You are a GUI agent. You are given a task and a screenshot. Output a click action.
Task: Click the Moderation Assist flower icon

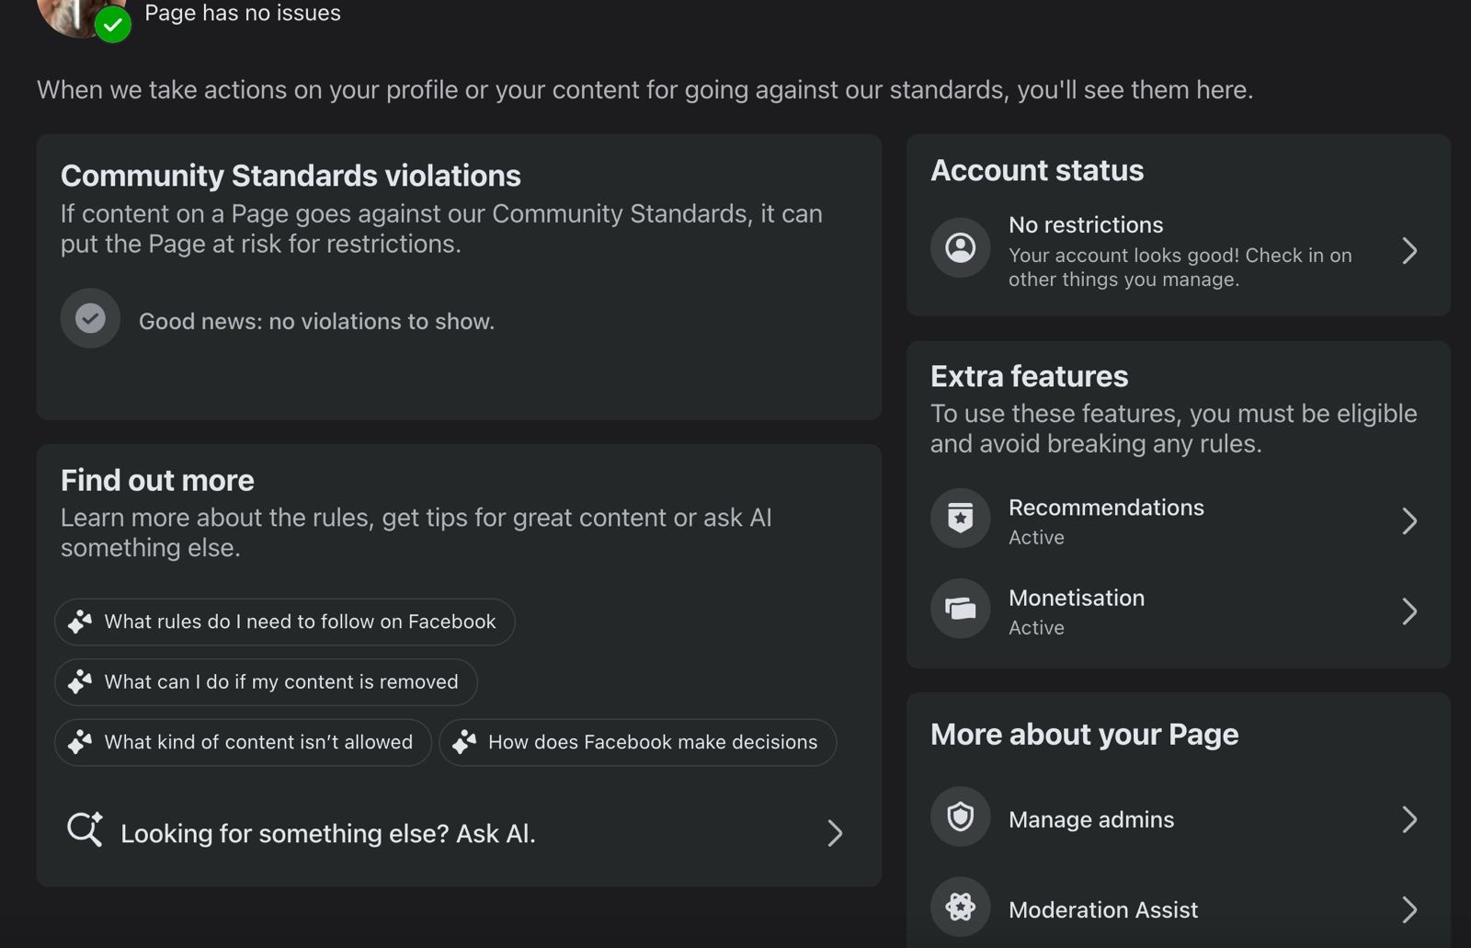pyautogui.click(x=961, y=907)
